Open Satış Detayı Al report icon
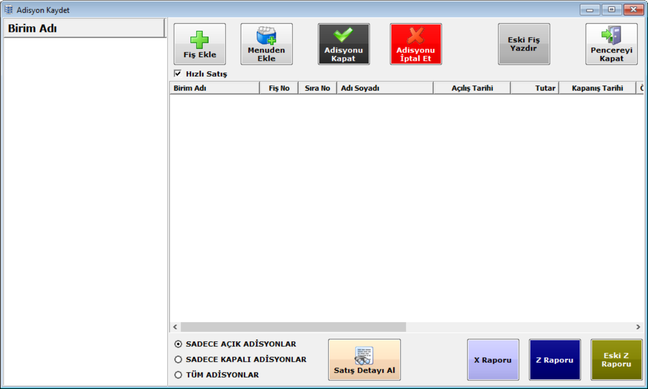The image size is (648, 389). point(364,356)
